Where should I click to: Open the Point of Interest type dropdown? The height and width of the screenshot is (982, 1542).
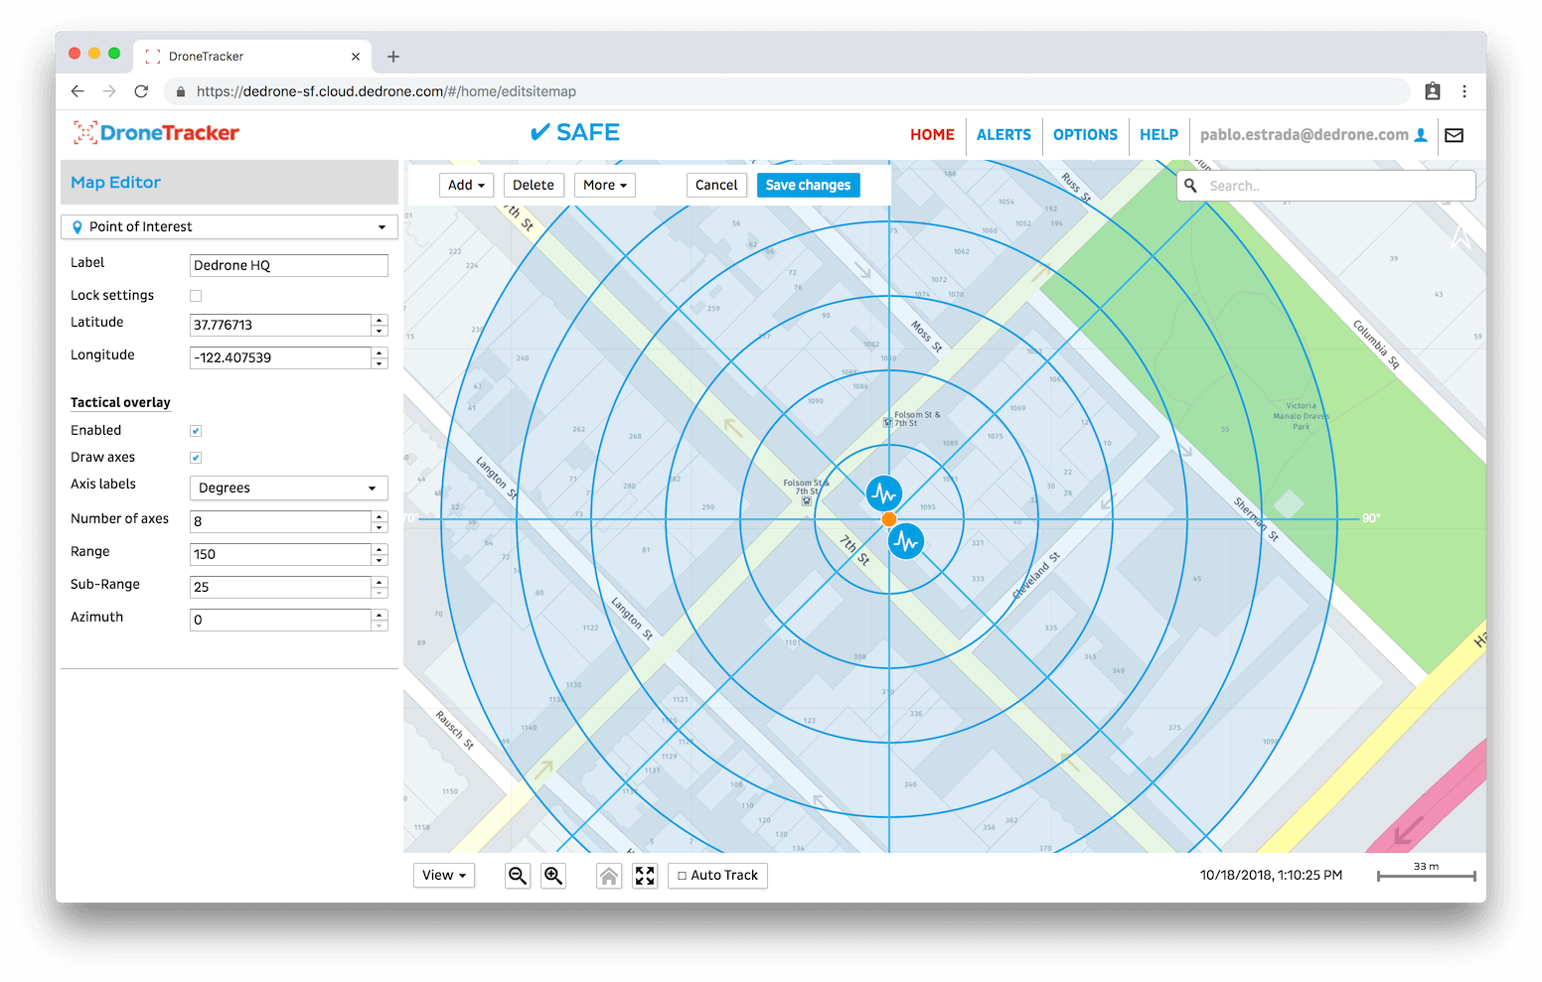click(229, 226)
